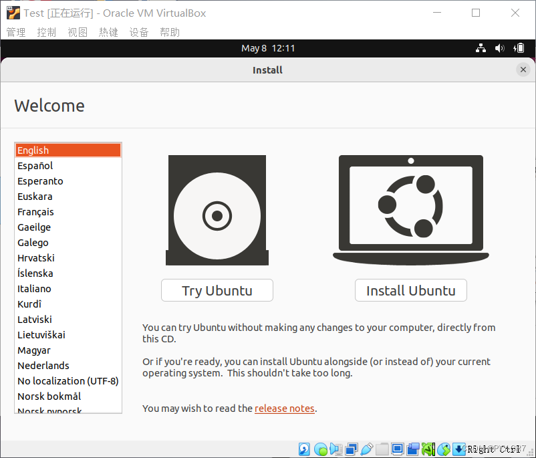Click the laptop Ubuntu logo illustration
Screen dimensions: 536x458
(410, 210)
